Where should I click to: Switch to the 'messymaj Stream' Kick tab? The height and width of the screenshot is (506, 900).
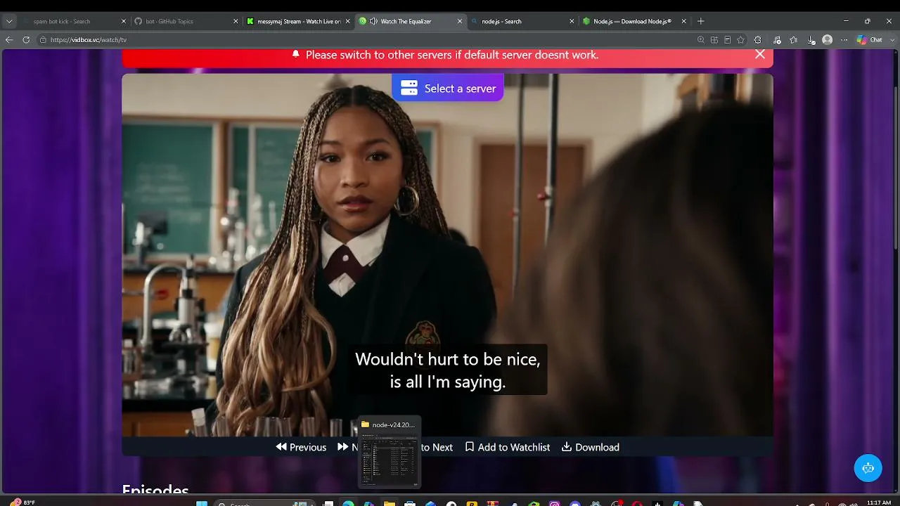(298, 21)
